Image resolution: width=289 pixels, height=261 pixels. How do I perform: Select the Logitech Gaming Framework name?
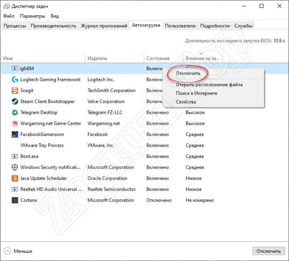point(51,79)
